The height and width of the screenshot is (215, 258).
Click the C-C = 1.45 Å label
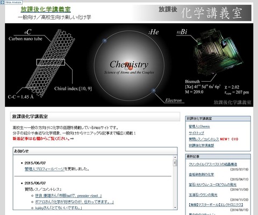(20, 97)
